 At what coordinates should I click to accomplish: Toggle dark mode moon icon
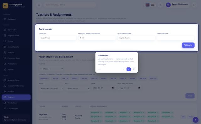click(x=160, y=5)
